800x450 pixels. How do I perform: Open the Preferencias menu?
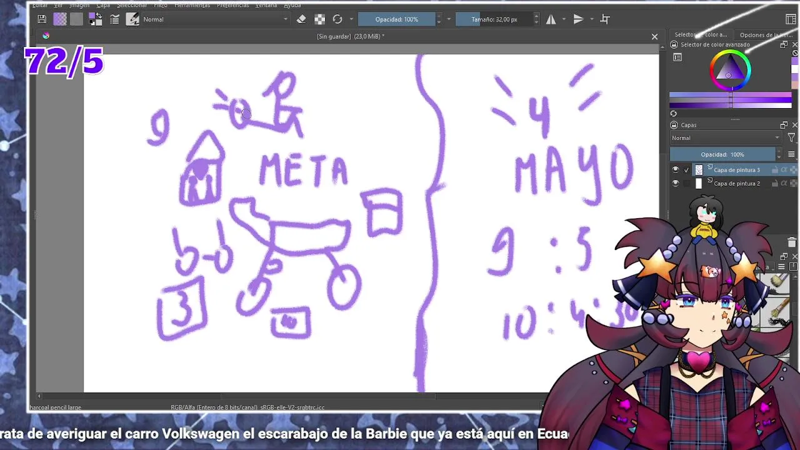point(233,5)
